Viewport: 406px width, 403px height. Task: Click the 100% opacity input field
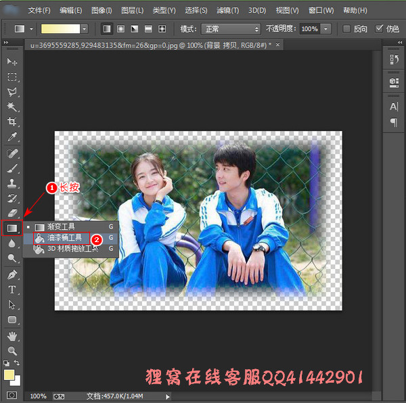310,29
